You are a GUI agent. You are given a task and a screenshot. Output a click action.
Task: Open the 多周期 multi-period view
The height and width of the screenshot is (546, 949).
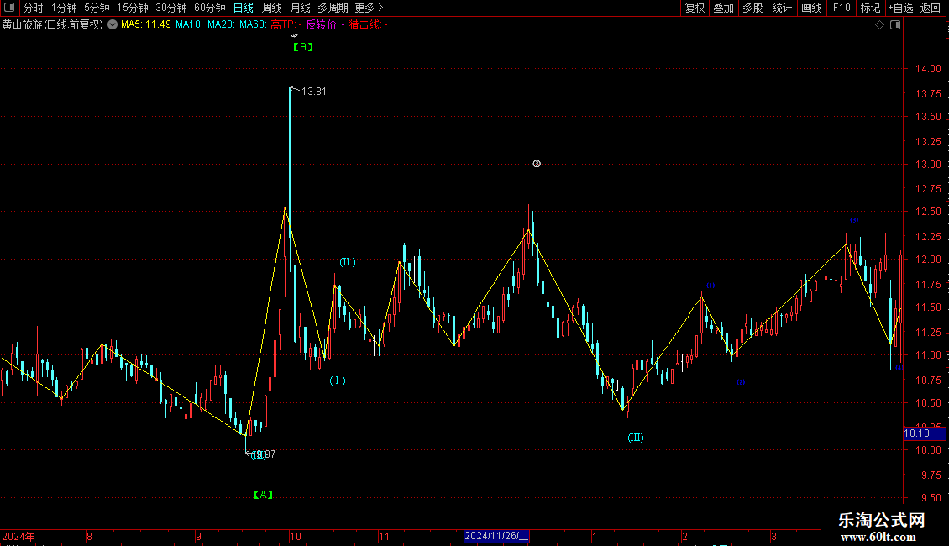click(x=333, y=8)
